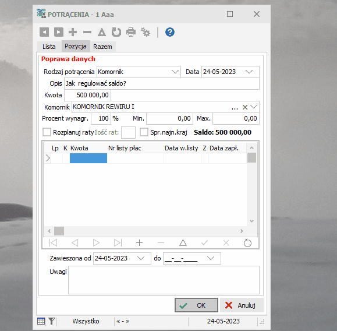The width and height of the screenshot is (337, 331).
Task: Go to next record in toolbar
Action: [58, 32]
